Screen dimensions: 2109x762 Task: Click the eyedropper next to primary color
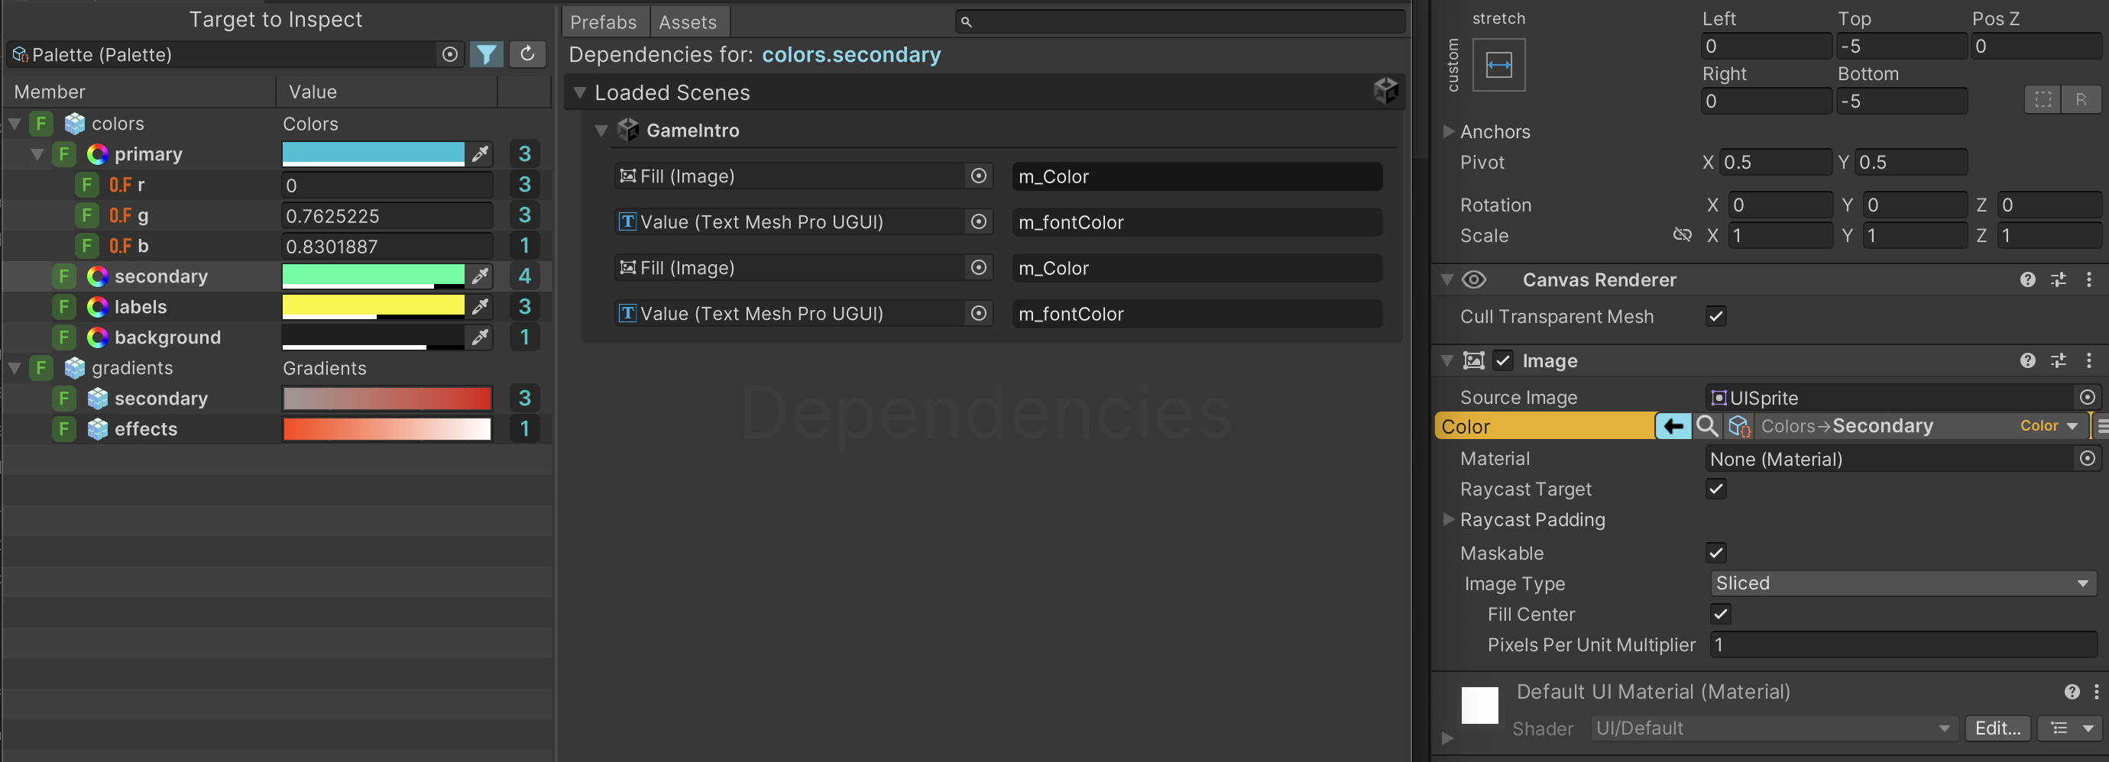tap(480, 154)
